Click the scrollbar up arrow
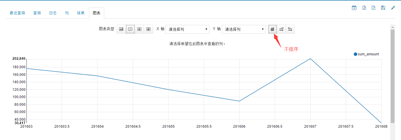 [x=392, y=27]
